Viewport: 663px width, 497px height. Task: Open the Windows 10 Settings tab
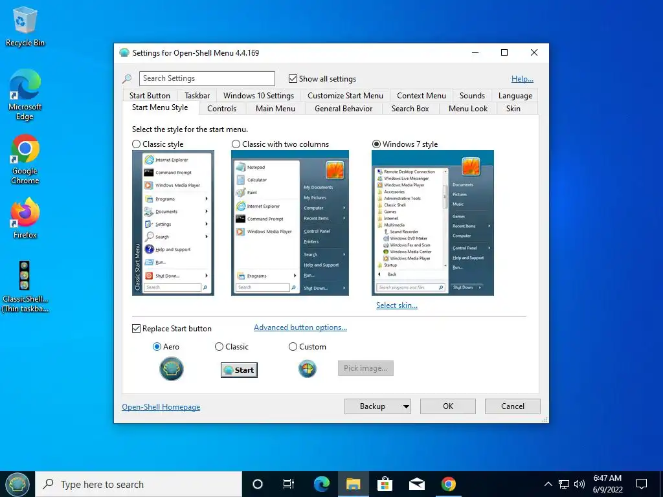pyautogui.click(x=258, y=96)
